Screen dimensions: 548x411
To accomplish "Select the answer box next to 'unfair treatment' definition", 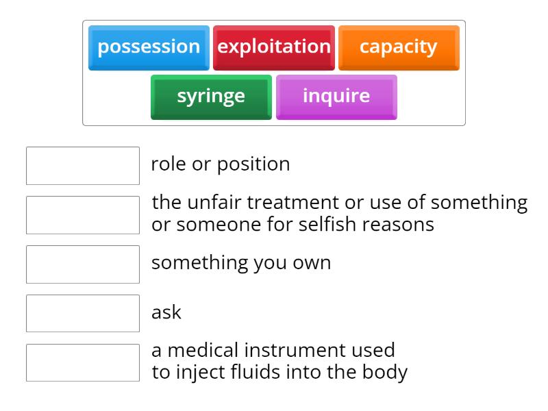I will (x=83, y=215).
